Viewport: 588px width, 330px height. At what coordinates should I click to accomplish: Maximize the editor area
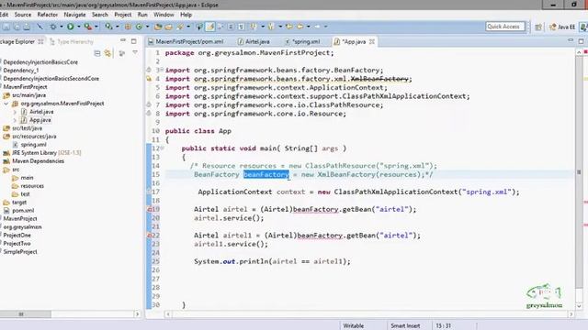581,40
